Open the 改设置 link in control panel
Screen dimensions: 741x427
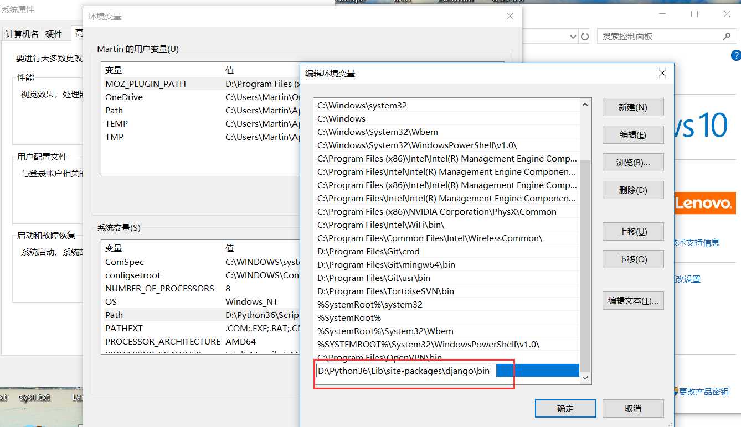pos(688,279)
